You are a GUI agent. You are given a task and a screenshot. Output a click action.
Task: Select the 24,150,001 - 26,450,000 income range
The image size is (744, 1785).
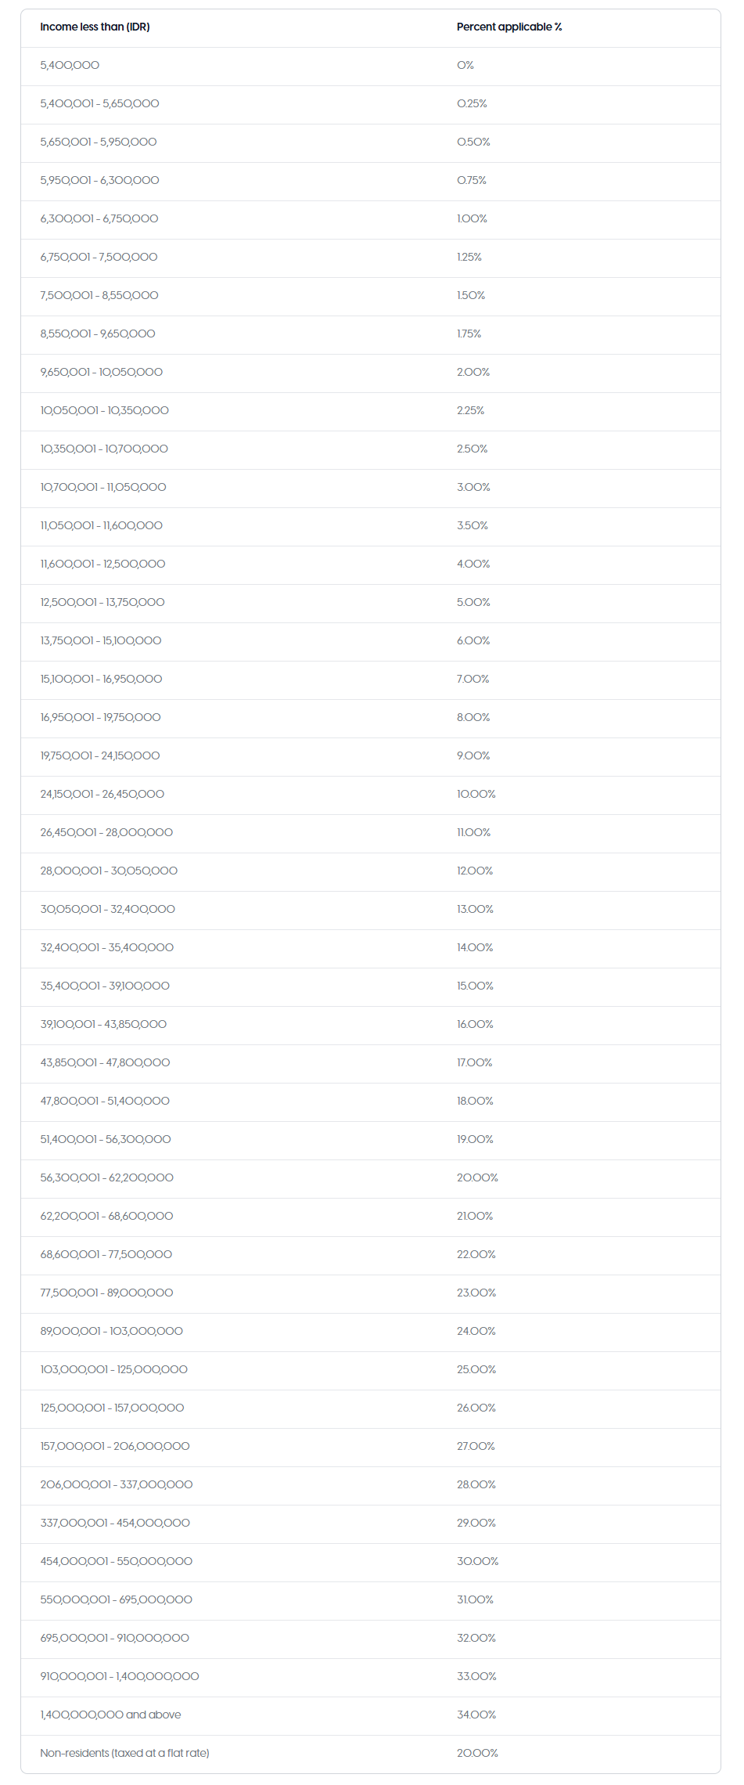pyautogui.click(x=102, y=794)
